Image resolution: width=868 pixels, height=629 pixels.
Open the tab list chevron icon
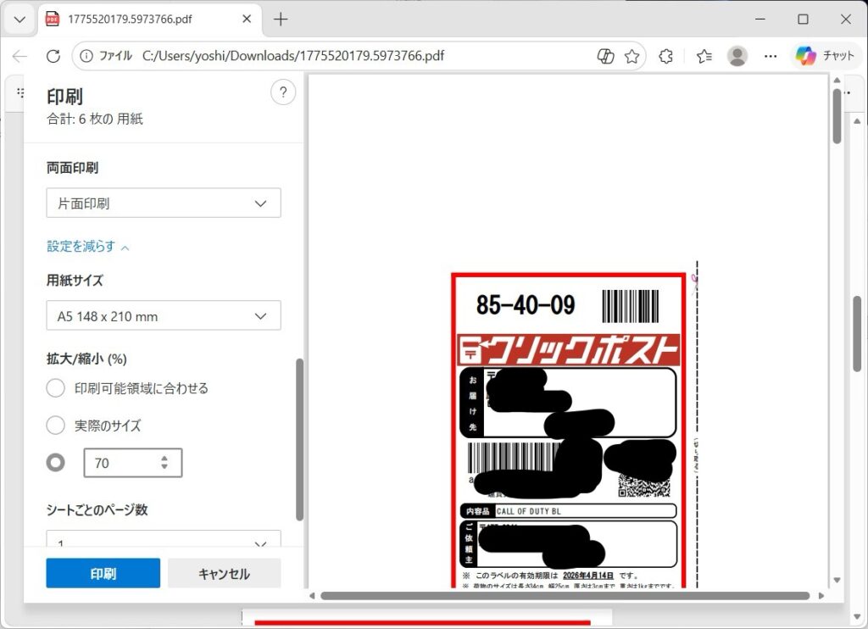[19, 19]
